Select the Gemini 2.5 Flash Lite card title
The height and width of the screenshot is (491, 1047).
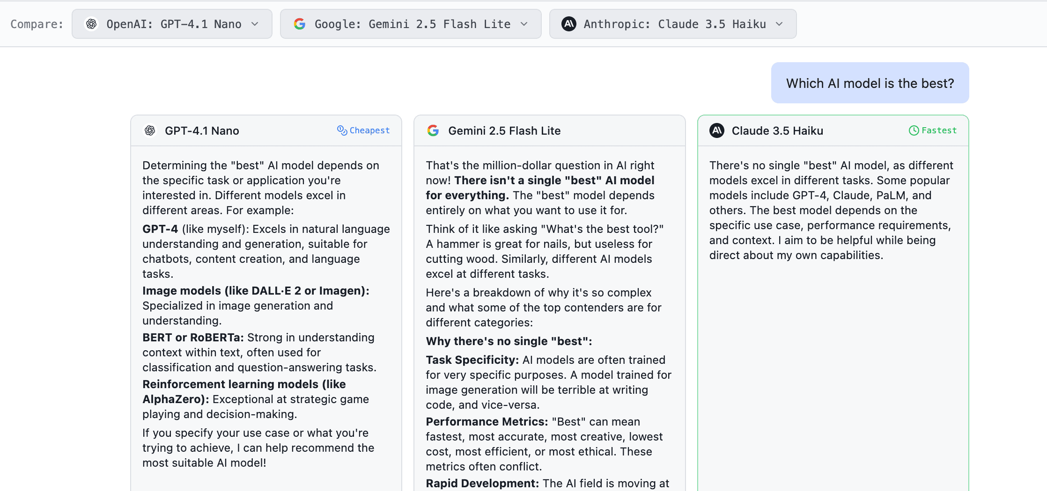click(x=504, y=131)
